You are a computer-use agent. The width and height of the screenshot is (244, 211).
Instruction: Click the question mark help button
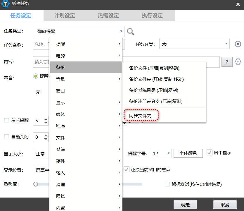pos(227,62)
